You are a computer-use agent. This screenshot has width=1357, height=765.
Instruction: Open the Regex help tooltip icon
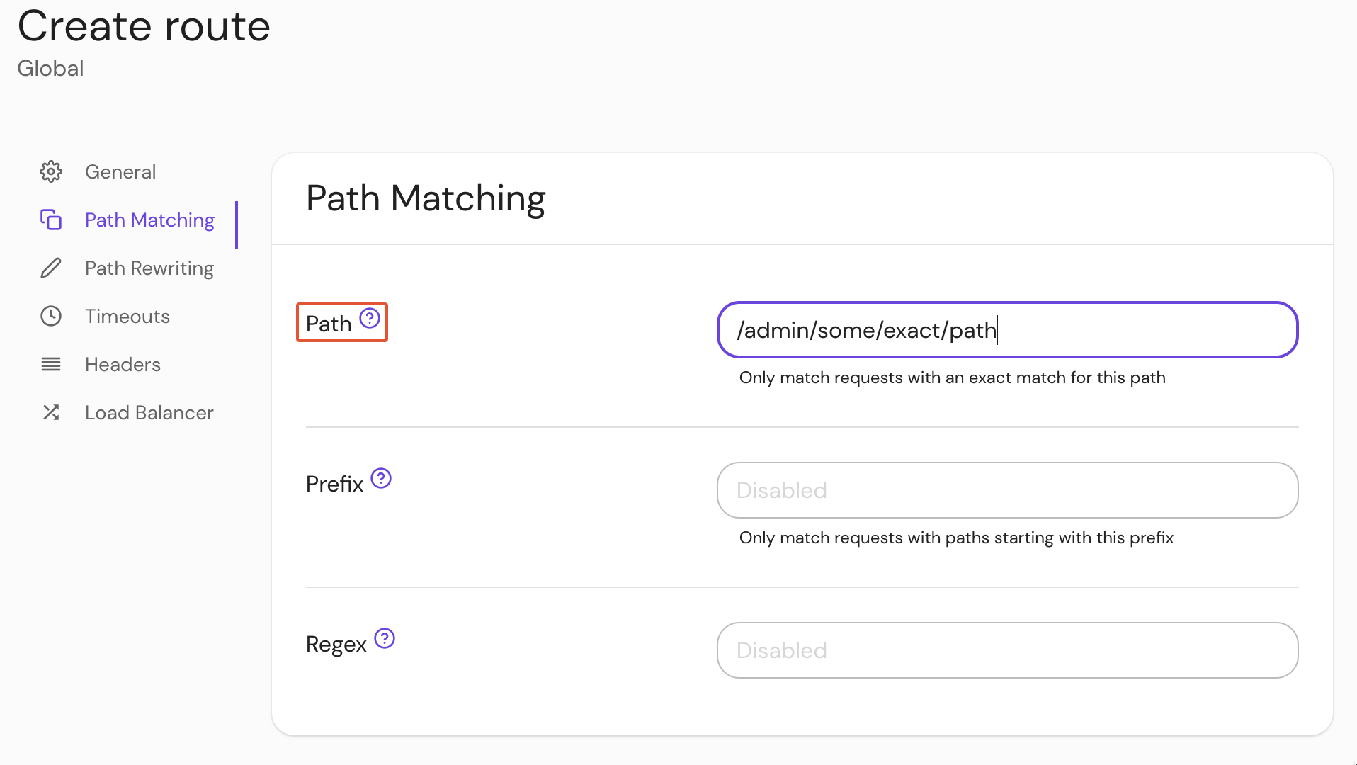pyautogui.click(x=385, y=638)
